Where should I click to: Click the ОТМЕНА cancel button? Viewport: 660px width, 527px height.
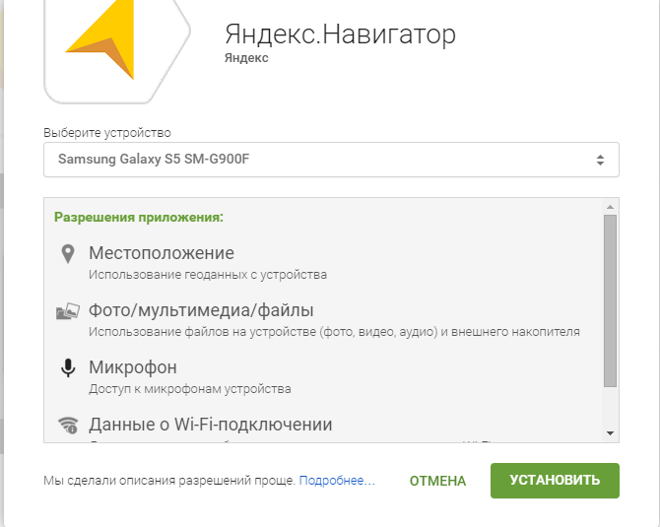(437, 481)
